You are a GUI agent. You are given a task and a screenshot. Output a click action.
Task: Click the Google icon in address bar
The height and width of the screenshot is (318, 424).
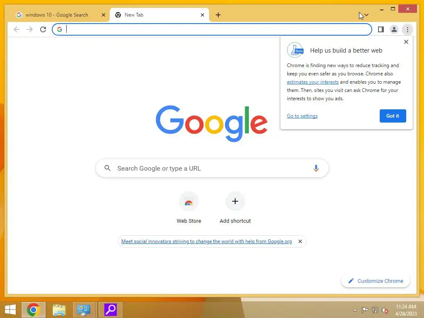[x=60, y=29]
